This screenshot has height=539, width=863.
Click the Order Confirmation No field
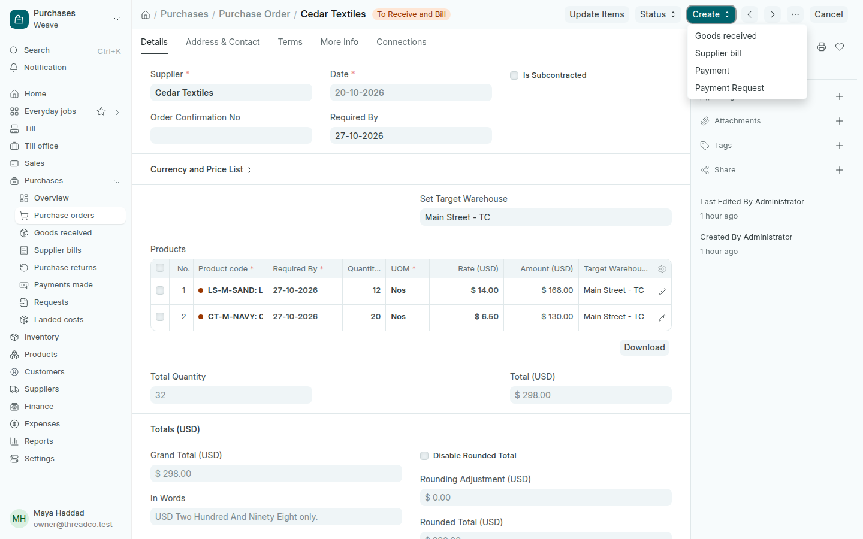coord(231,135)
